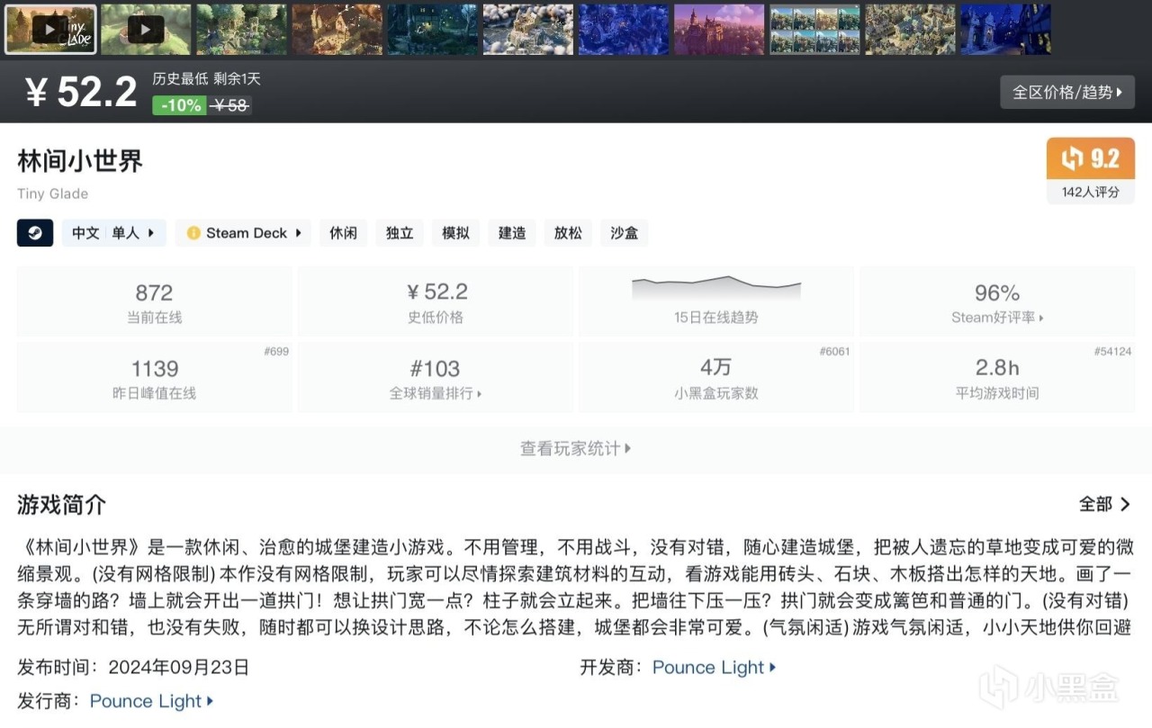Click the 游戏简介 section heading

[x=62, y=505]
